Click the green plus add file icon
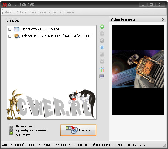 tap(102, 27)
